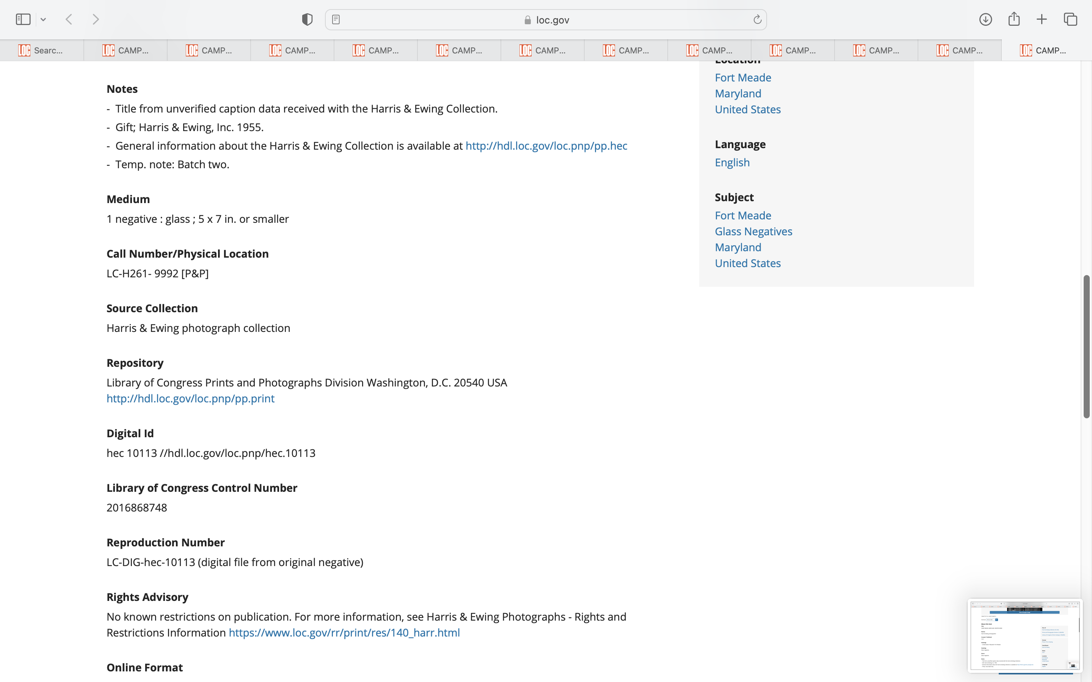Follow the 140_harr.html rights information link
This screenshot has width=1092, height=682.
tap(344, 632)
